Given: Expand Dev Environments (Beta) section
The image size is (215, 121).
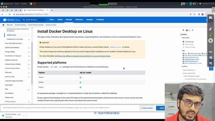Looking at the screenshot, I should pos(29,69).
